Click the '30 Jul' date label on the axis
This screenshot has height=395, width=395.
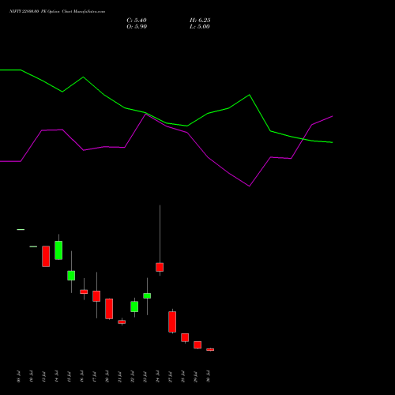tap(209, 376)
